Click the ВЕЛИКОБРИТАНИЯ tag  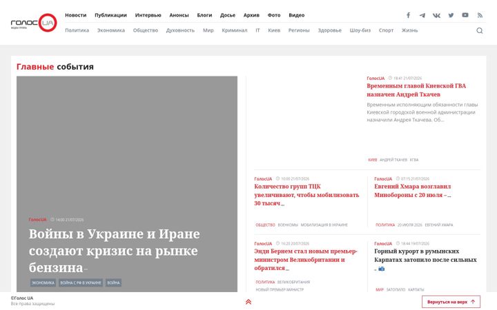[x=293, y=282]
